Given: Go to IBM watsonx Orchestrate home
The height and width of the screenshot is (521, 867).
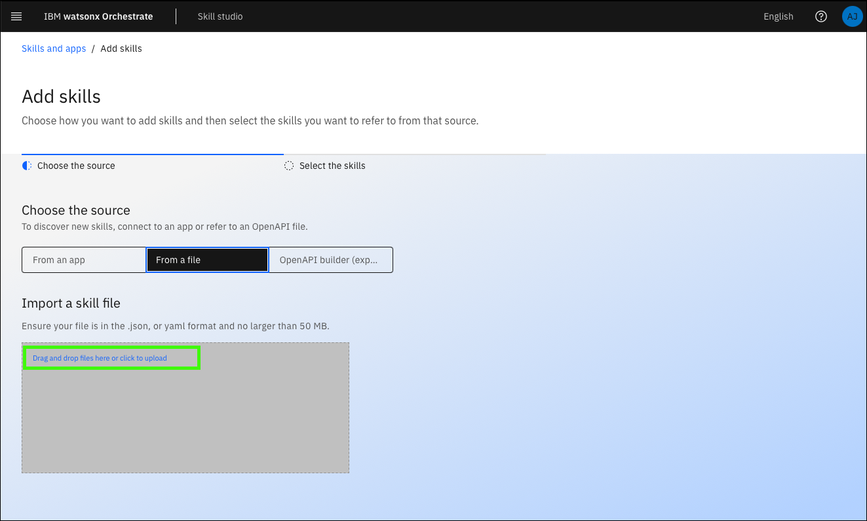Looking at the screenshot, I should coord(98,16).
